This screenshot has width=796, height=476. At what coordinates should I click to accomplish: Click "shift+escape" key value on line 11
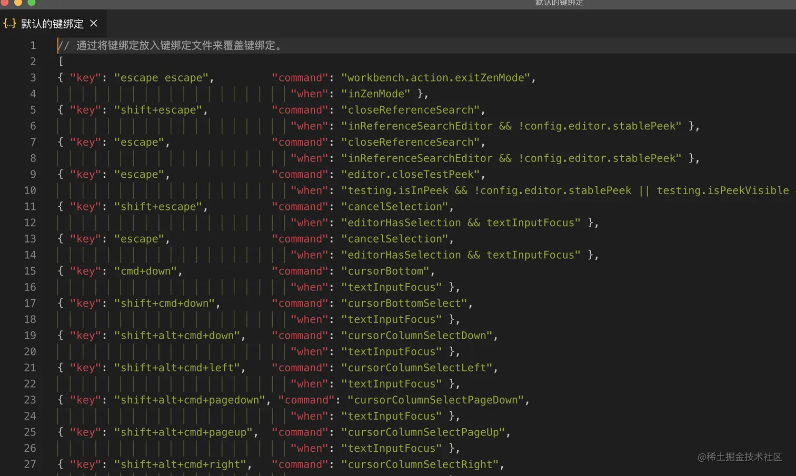pos(158,207)
